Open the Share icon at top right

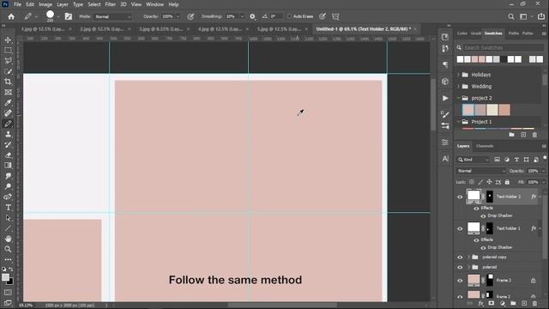[541, 16]
